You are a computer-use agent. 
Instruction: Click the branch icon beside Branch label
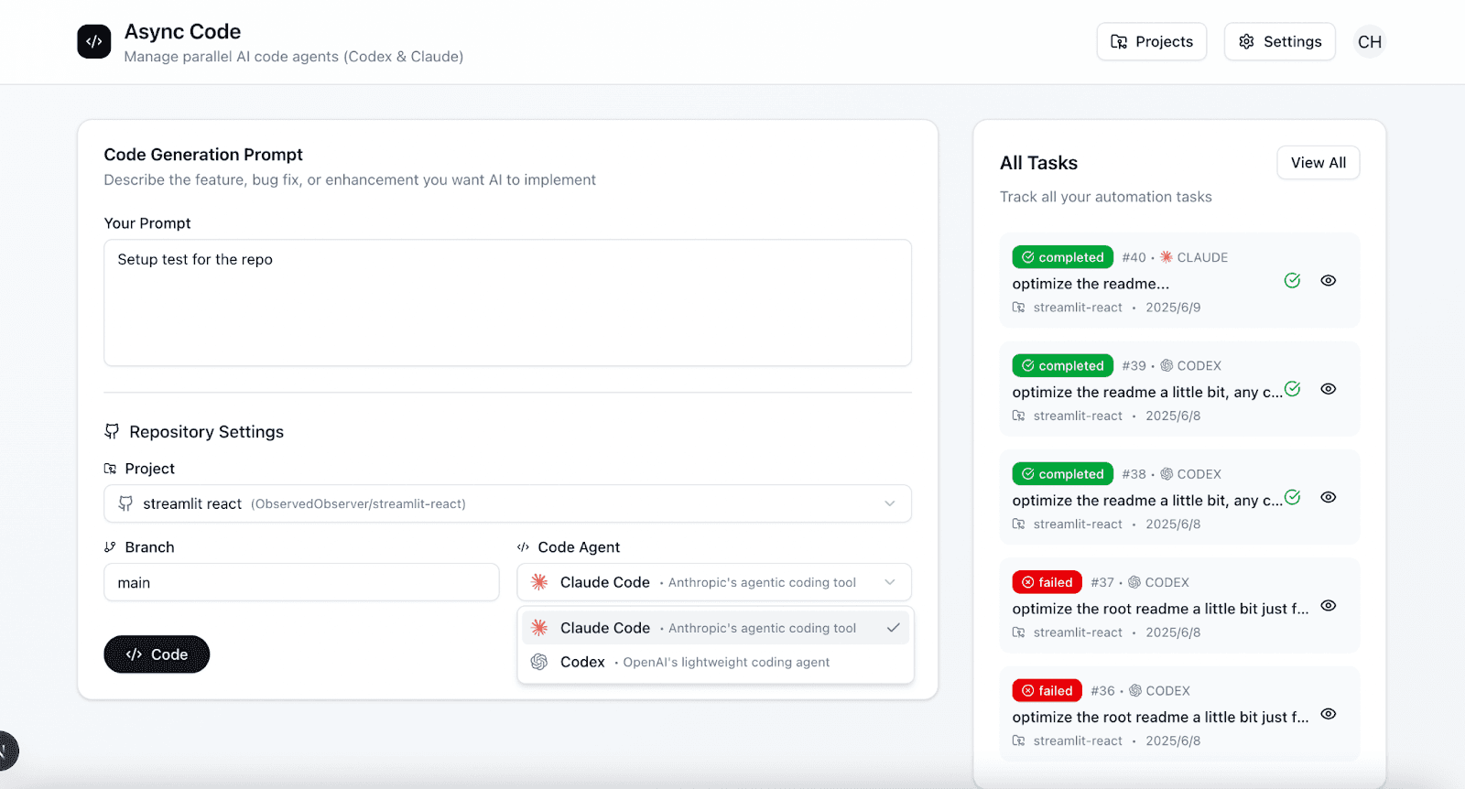[110, 547]
